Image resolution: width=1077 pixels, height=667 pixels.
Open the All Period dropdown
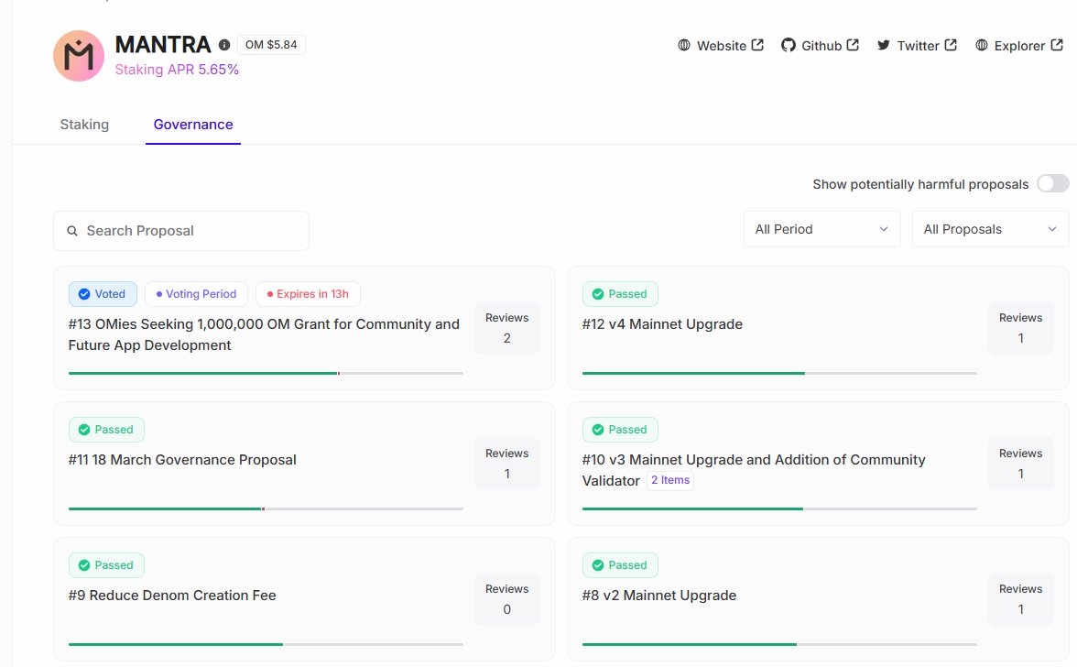pyautogui.click(x=821, y=229)
